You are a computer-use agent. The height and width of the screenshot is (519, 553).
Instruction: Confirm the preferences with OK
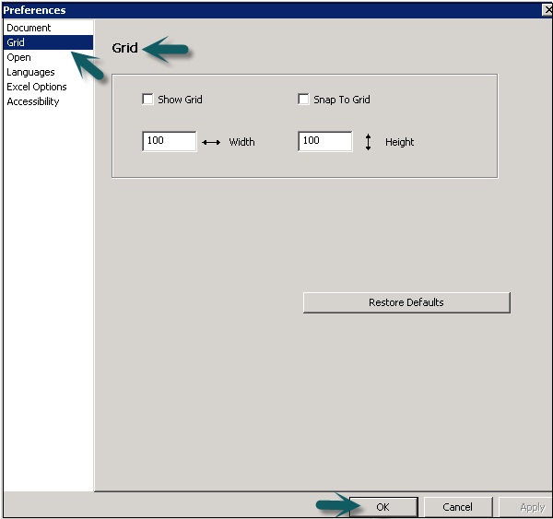(x=382, y=507)
